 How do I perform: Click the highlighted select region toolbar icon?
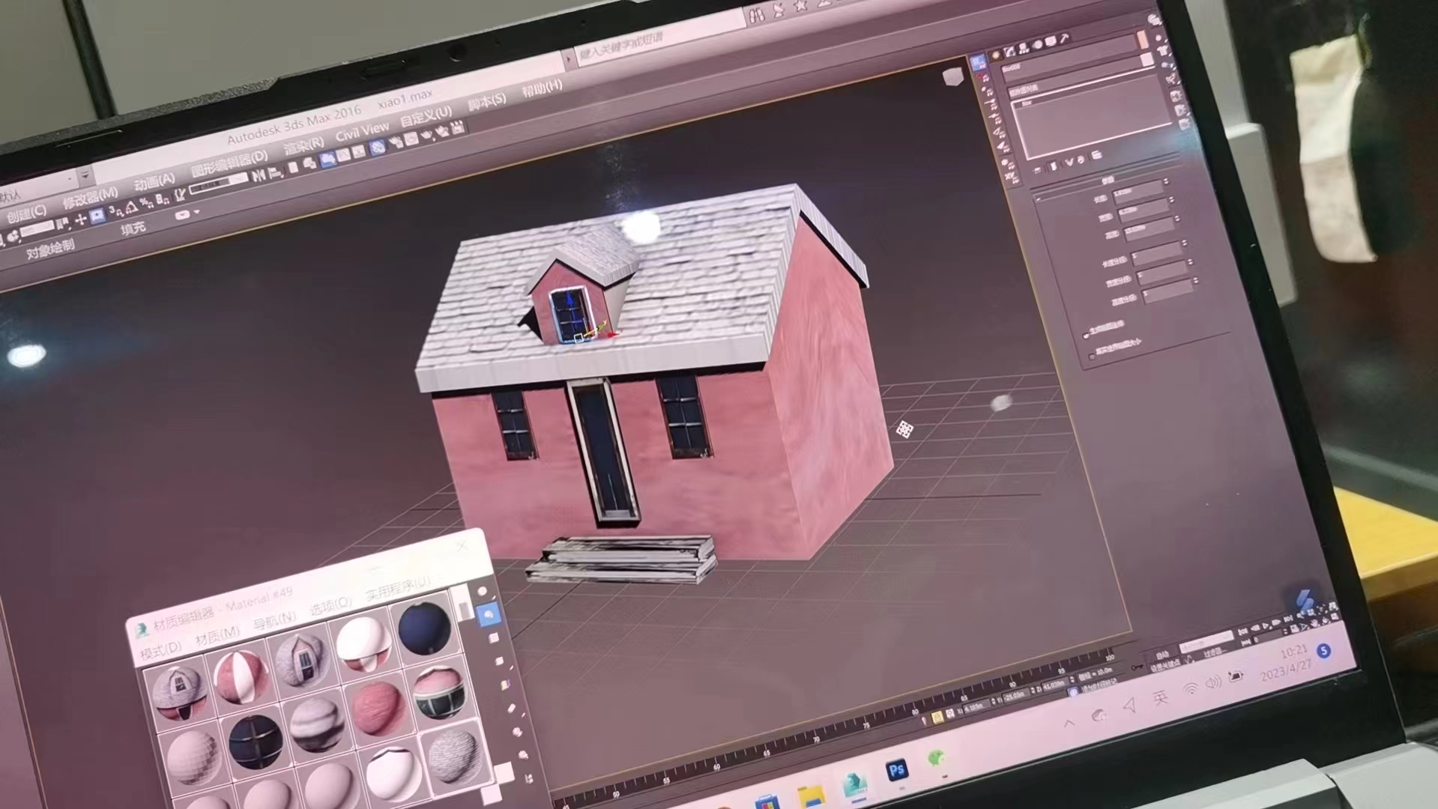(97, 216)
